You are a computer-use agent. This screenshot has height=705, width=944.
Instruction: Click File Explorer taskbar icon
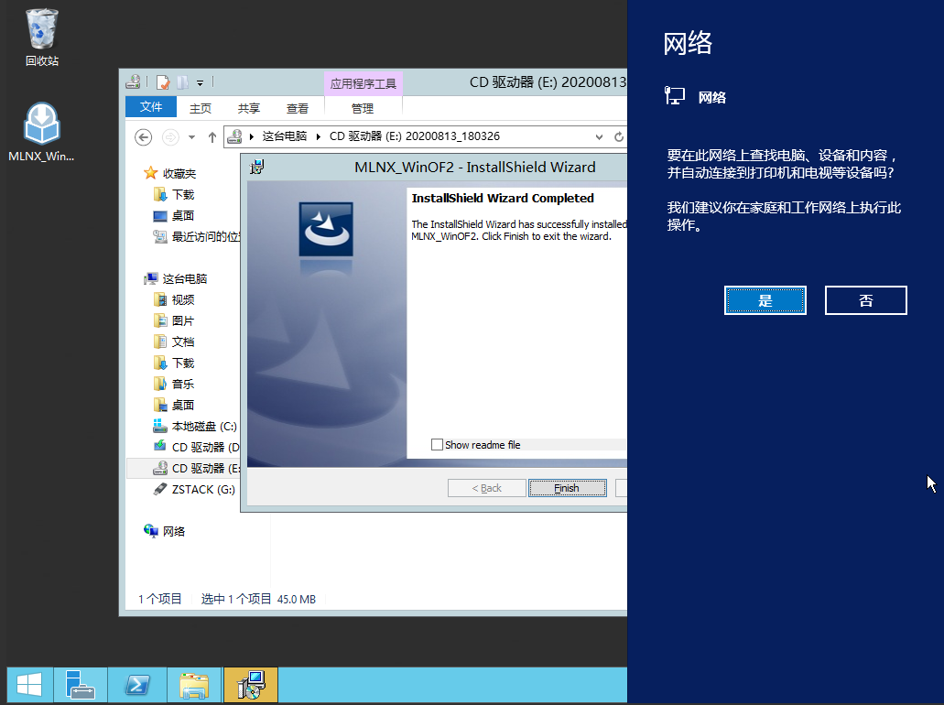(x=194, y=685)
